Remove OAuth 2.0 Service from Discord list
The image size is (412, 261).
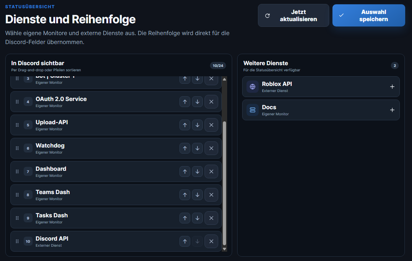[211, 102]
